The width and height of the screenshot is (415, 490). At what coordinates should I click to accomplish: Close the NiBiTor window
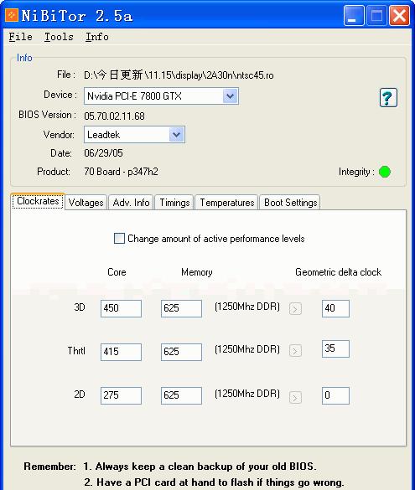click(399, 15)
